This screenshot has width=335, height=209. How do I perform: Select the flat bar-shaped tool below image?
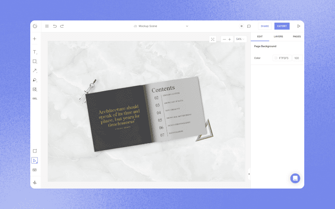(x=35, y=99)
